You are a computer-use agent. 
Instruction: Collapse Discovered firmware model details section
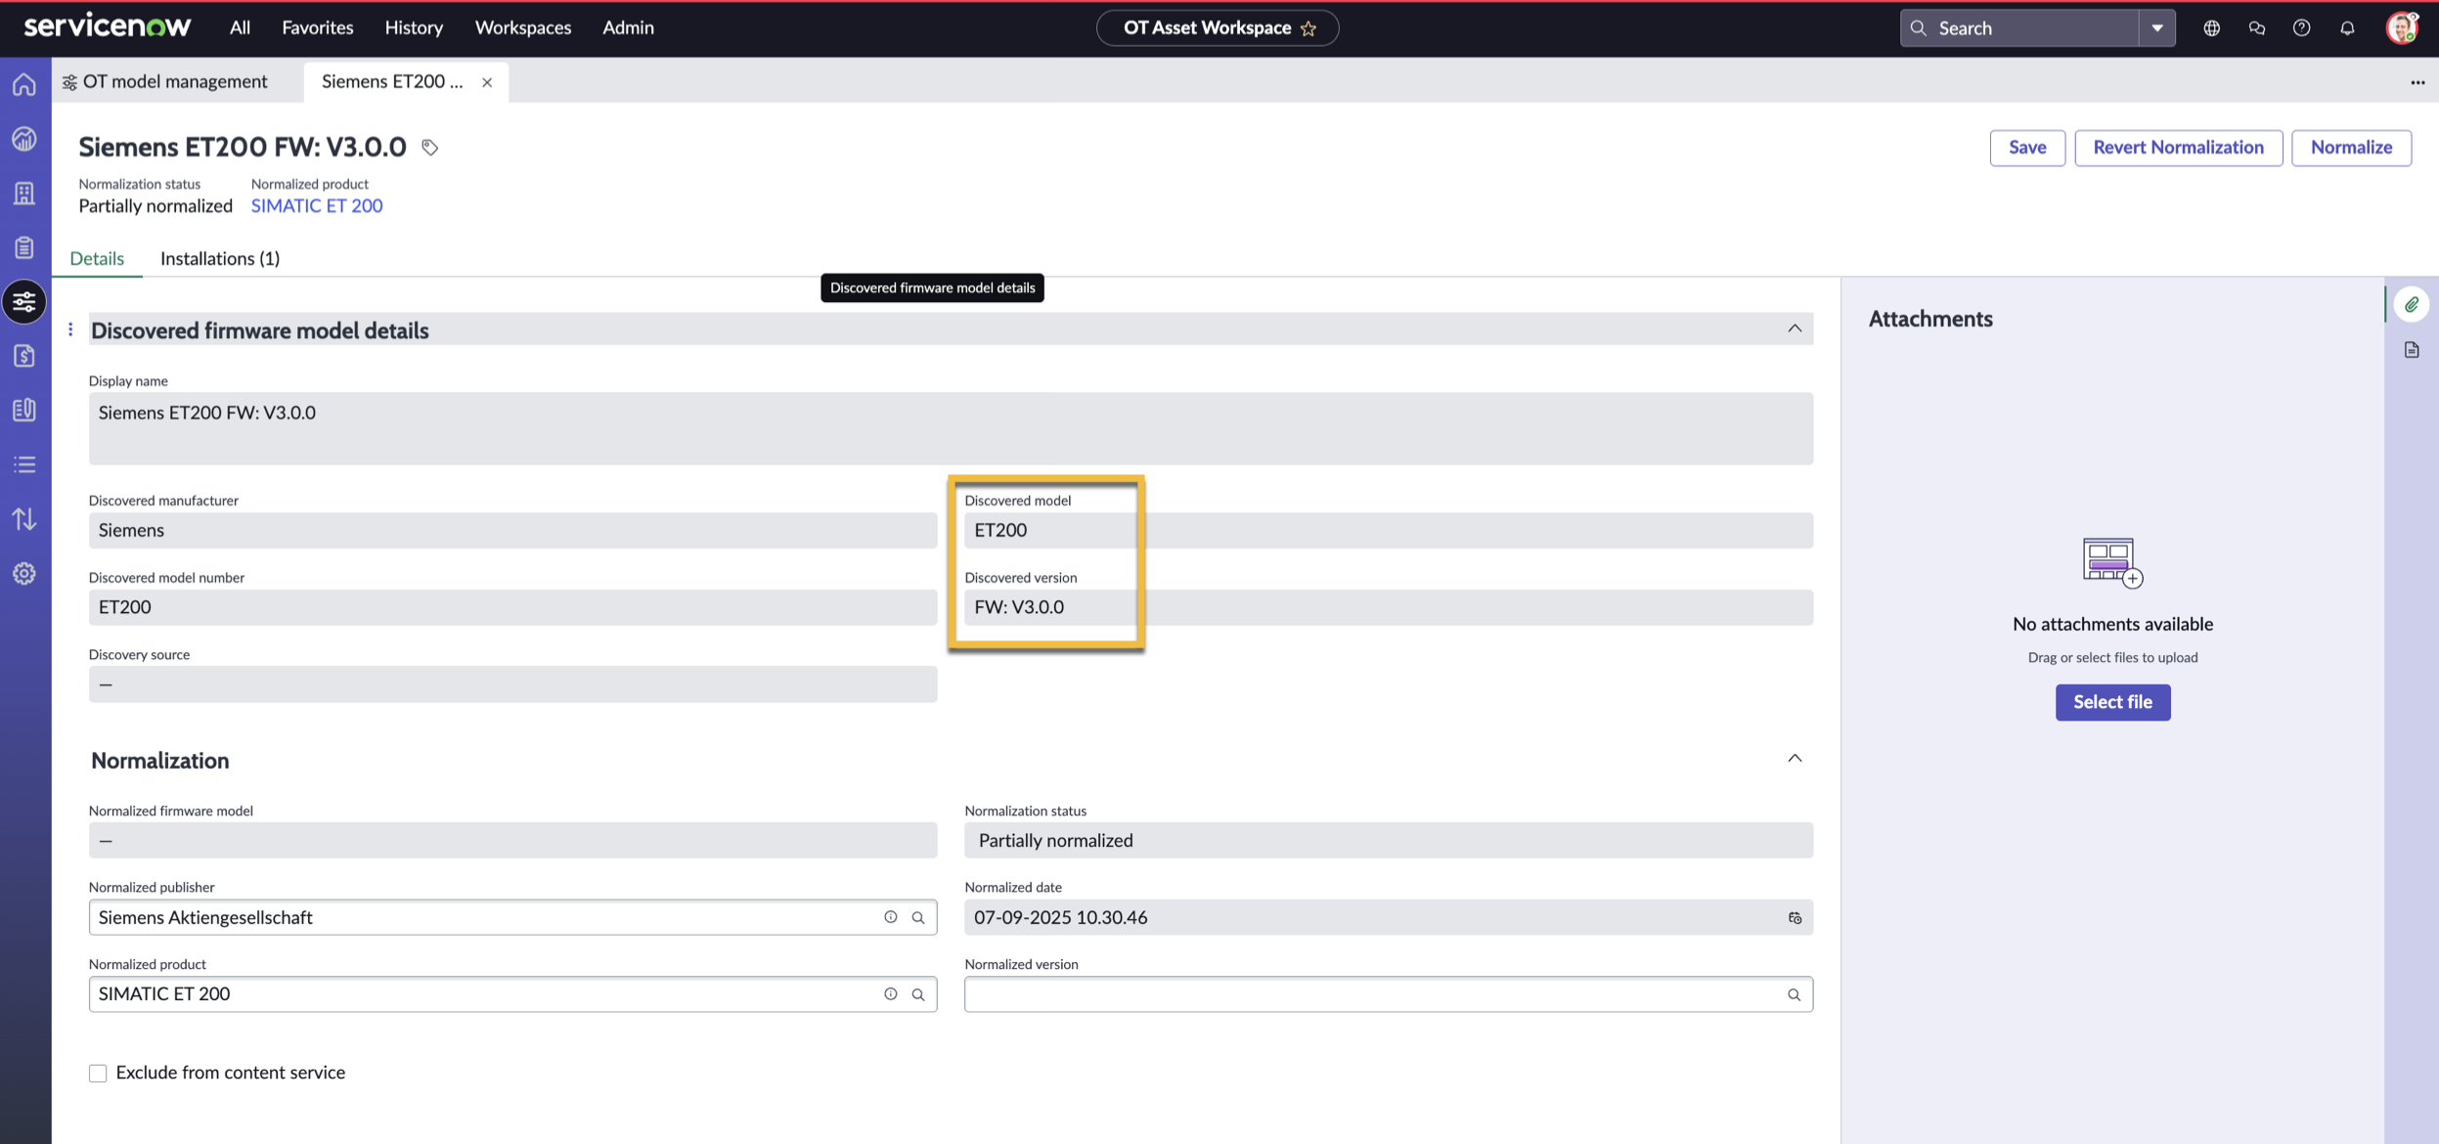(x=1795, y=329)
